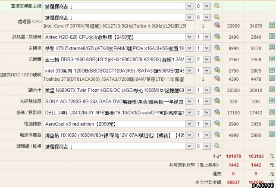The image size is (276, 189).
Task: Open the 華擎 X79 Extreme6 motherboard dropdown
Action: click(x=118, y=48)
